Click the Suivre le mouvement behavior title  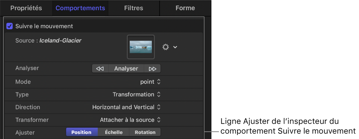pyautogui.click(x=44, y=26)
